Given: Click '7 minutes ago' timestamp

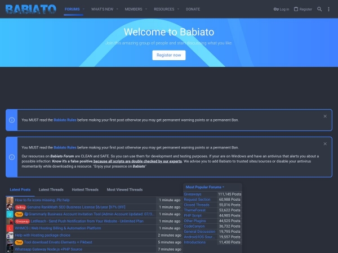Looking at the screenshot, I should 170,249.
